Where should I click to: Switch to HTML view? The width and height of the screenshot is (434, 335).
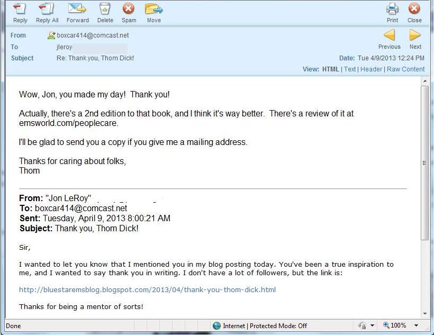[x=331, y=69]
